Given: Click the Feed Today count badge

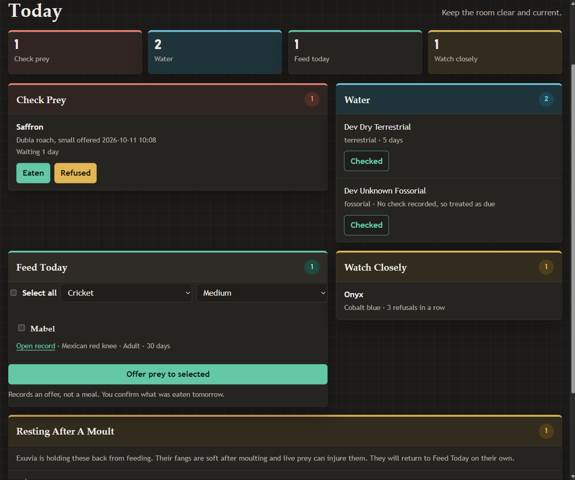Looking at the screenshot, I should pos(312,267).
